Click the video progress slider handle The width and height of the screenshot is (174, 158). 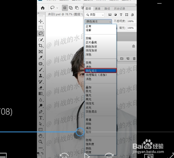pos(80,132)
